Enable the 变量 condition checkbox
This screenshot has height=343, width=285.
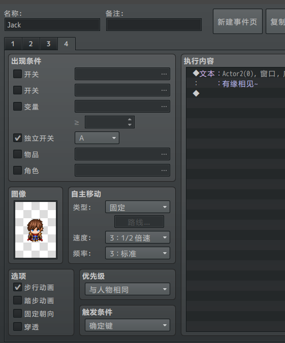(17, 107)
